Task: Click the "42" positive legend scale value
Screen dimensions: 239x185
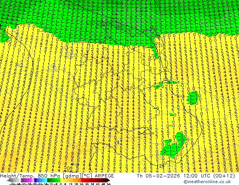Action: (x=98, y=184)
